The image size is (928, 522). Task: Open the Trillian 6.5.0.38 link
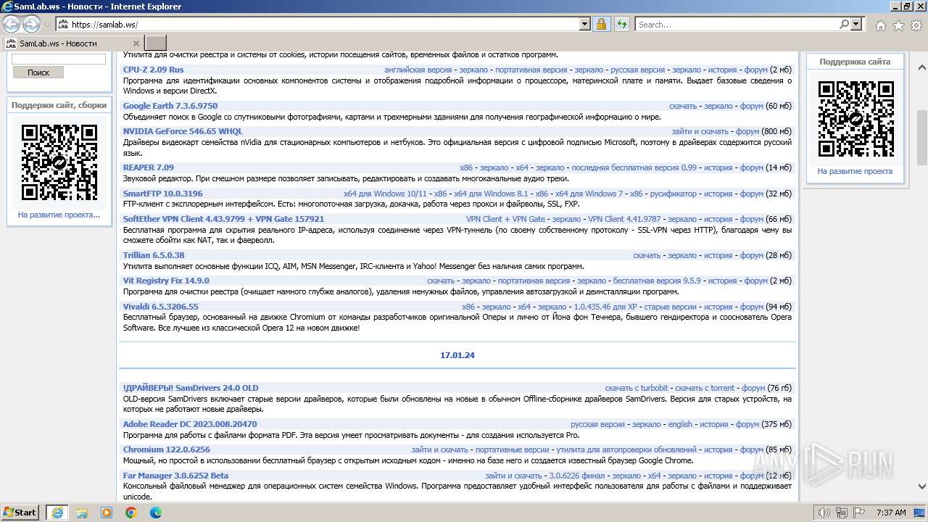click(x=154, y=255)
